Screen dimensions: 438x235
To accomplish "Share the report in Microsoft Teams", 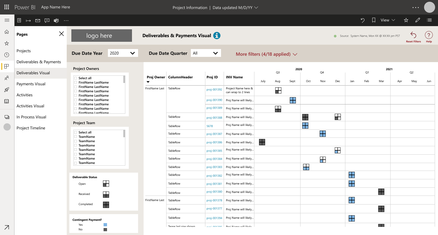I will [x=56, y=20].
